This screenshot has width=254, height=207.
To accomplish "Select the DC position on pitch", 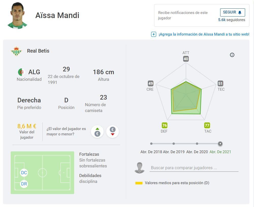I will (24, 173).
